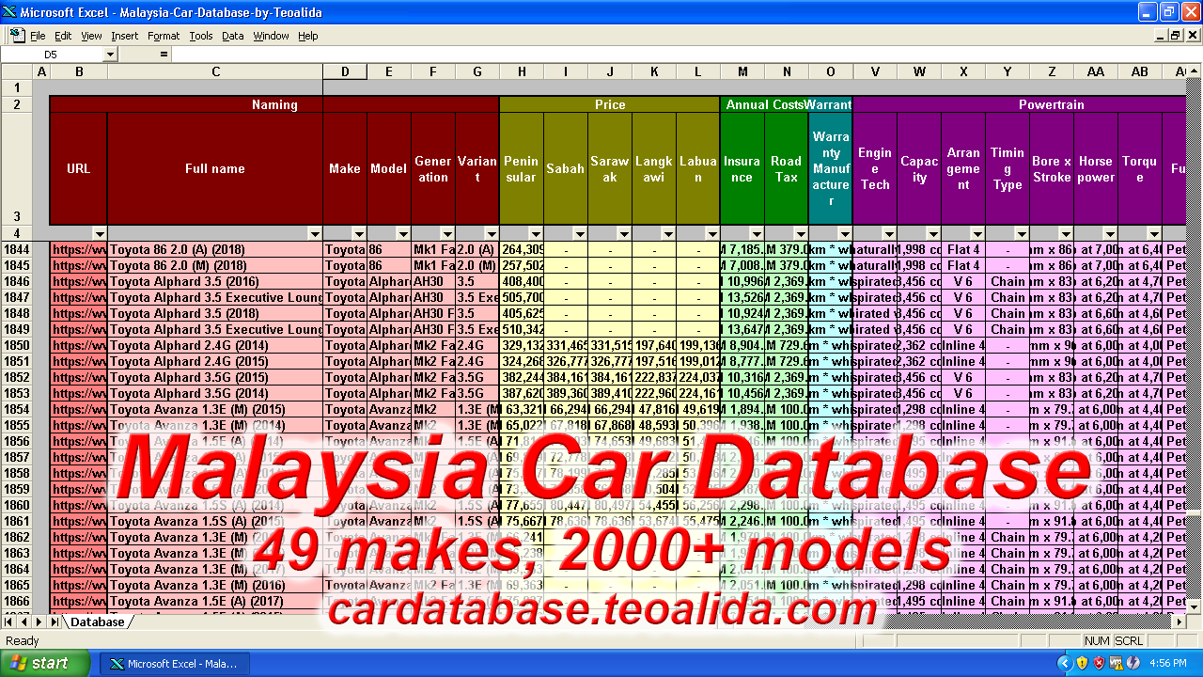Open the Road Tax filter dropdown

click(801, 233)
